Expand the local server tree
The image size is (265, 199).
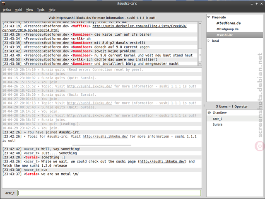[x=209, y=41]
